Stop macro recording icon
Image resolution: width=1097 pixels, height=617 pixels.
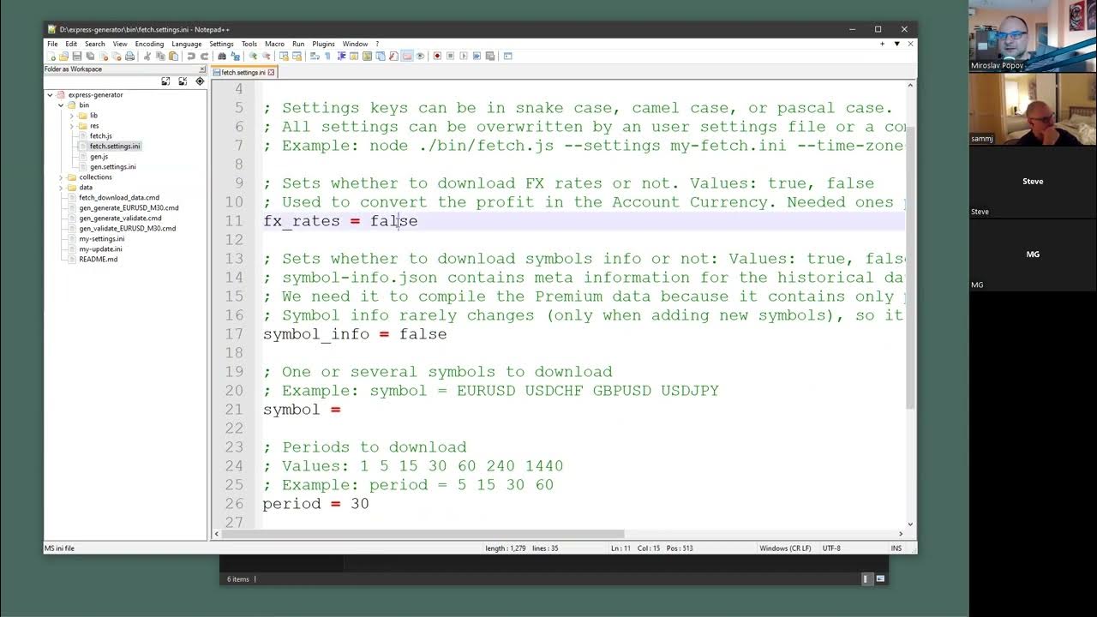tap(450, 57)
